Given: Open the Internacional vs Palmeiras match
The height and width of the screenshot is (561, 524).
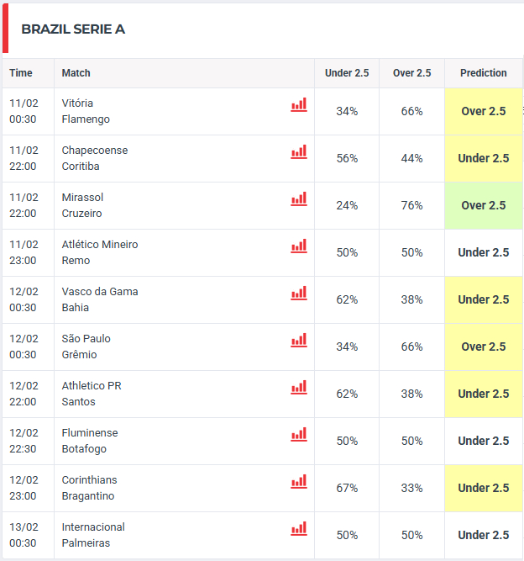Looking at the screenshot, I should point(93,535).
